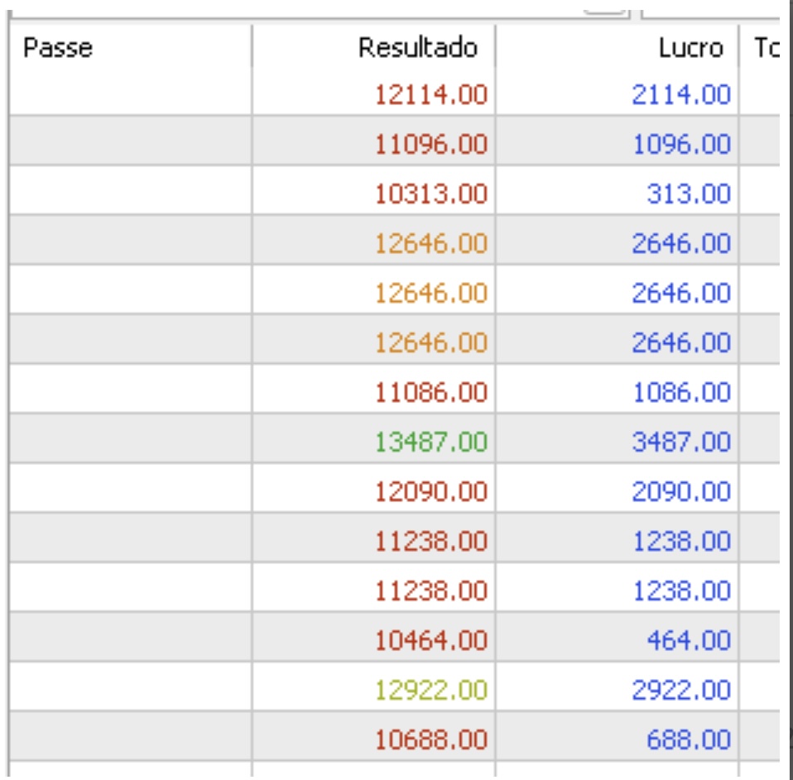The image size is (793, 780).
Task: Select the green Resultado value 13487.00
Action: (431, 442)
